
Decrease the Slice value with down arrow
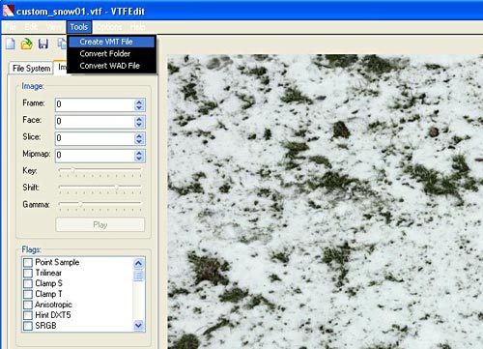point(139,141)
